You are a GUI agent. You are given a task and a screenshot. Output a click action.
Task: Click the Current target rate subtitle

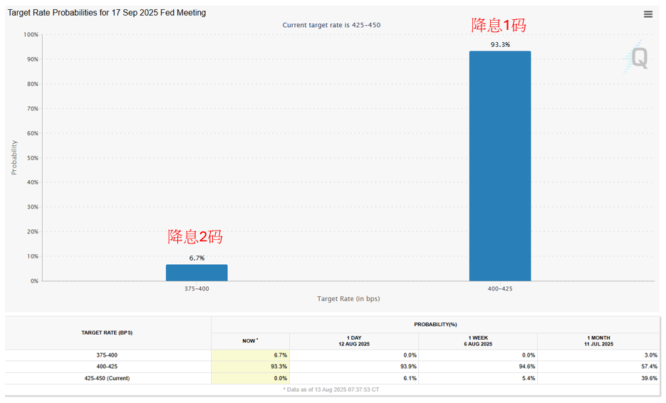(x=331, y=25)
